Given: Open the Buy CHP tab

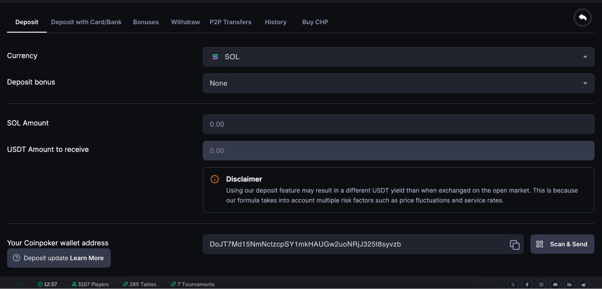Looking at the screenshot, I should tap(315, 22).
